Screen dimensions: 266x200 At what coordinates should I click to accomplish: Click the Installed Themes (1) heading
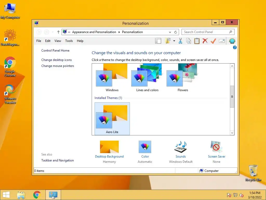tap(108, 98)
